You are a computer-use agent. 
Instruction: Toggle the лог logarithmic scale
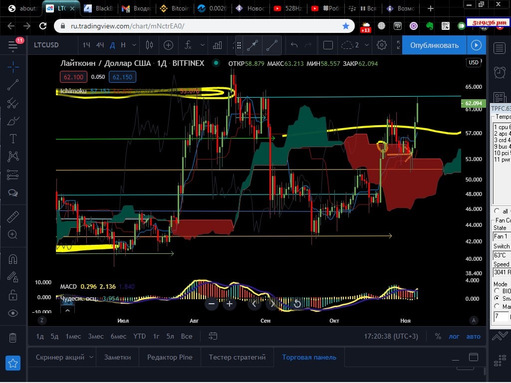(x=454, y=336)
